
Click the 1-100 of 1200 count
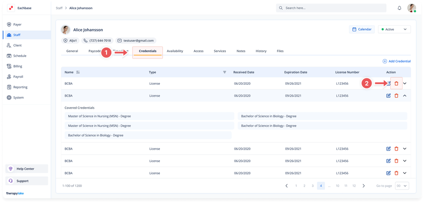point(72,186)
